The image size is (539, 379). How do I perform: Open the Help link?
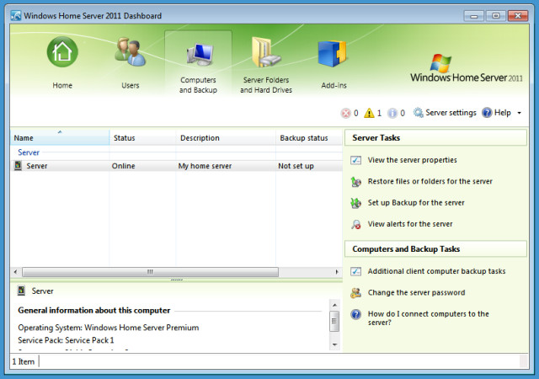[502, 113]
